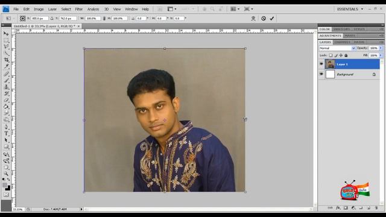Select the Magic Wand tool

point(6,53)
